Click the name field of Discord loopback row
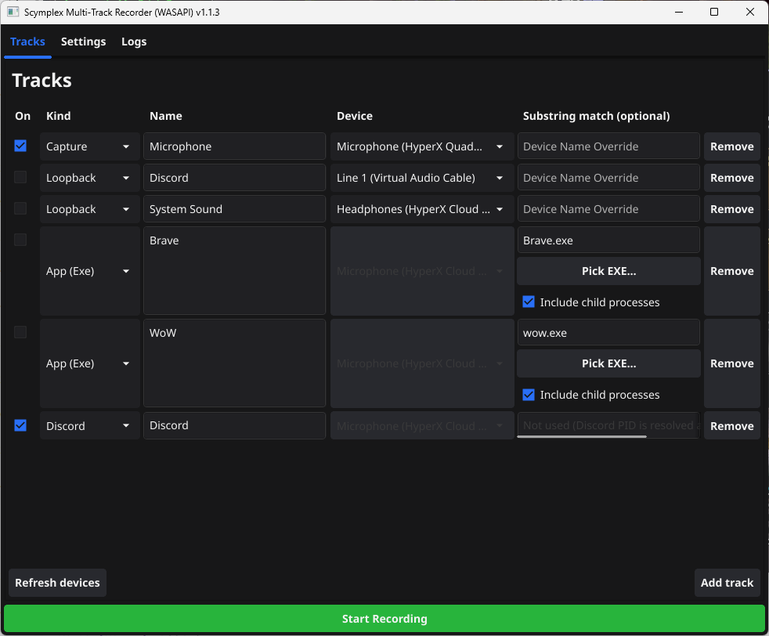 tap(234, 178)
